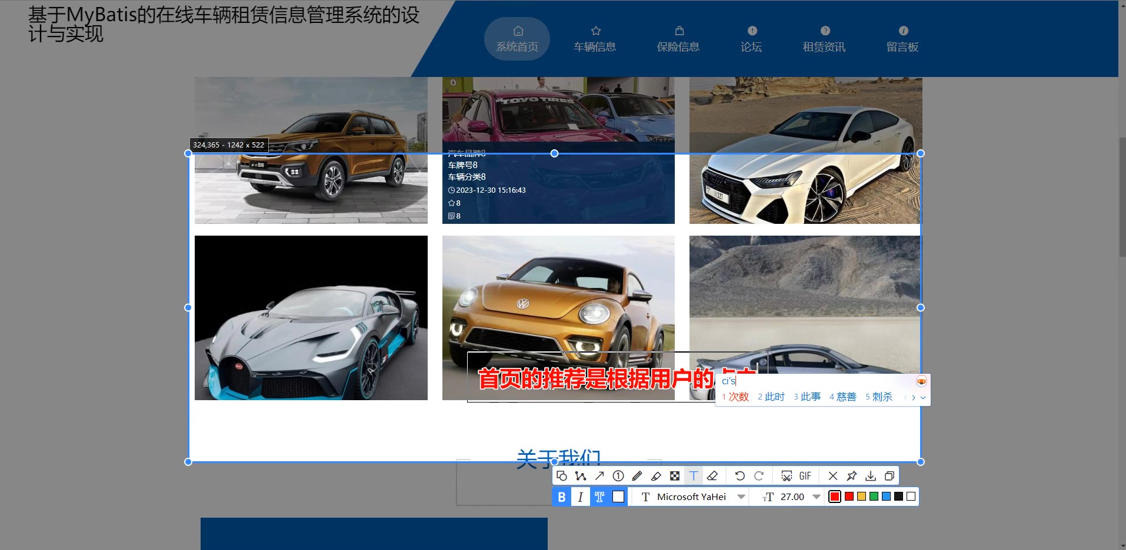The width and height of the screenshot is (1126, 550).
Task: Pick the blue color swatch
Action: (887, 497)
